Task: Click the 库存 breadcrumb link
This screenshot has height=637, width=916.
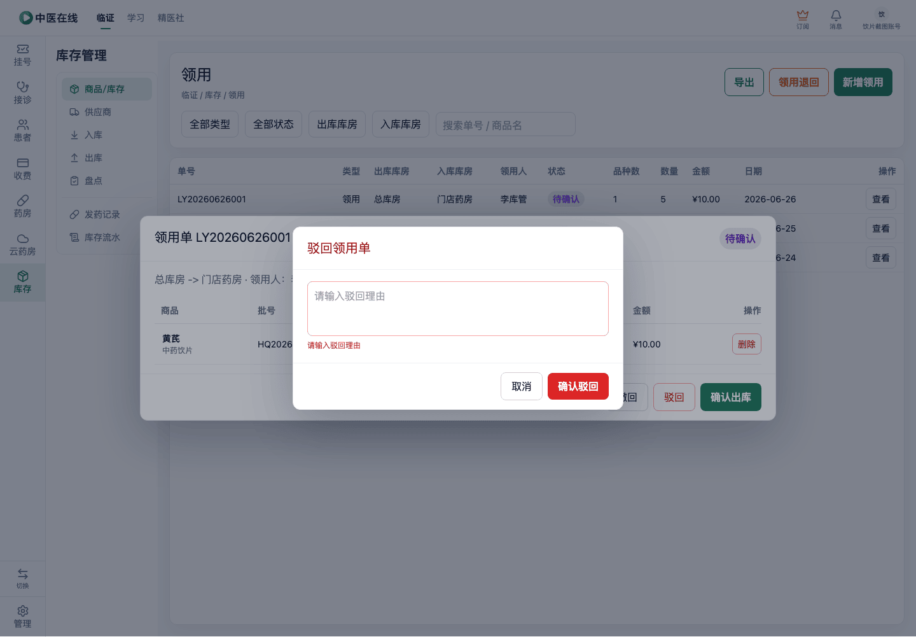Action: pyautogui.click(x=213, y=95)
